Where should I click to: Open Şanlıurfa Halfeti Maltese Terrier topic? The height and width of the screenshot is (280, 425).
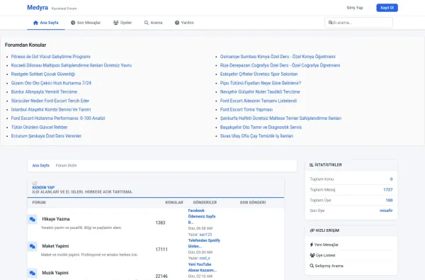point(280,118)
